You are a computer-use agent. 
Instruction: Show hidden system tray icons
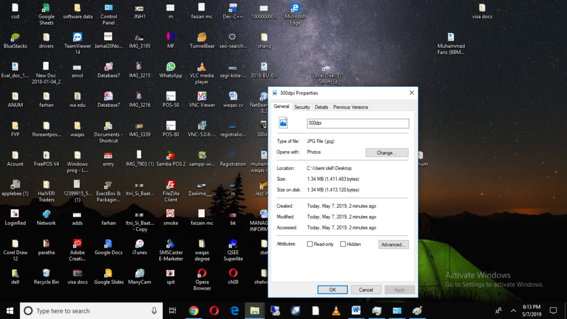tap(513, 311)
